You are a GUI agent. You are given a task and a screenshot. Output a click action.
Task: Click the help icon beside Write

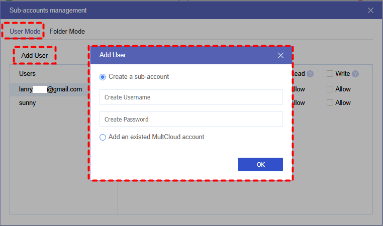tap(355, 74)
